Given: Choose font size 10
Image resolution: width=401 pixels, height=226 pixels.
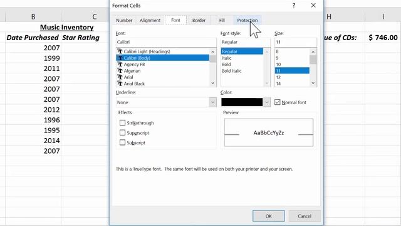Looking at the screenshot, I should 292,64.
